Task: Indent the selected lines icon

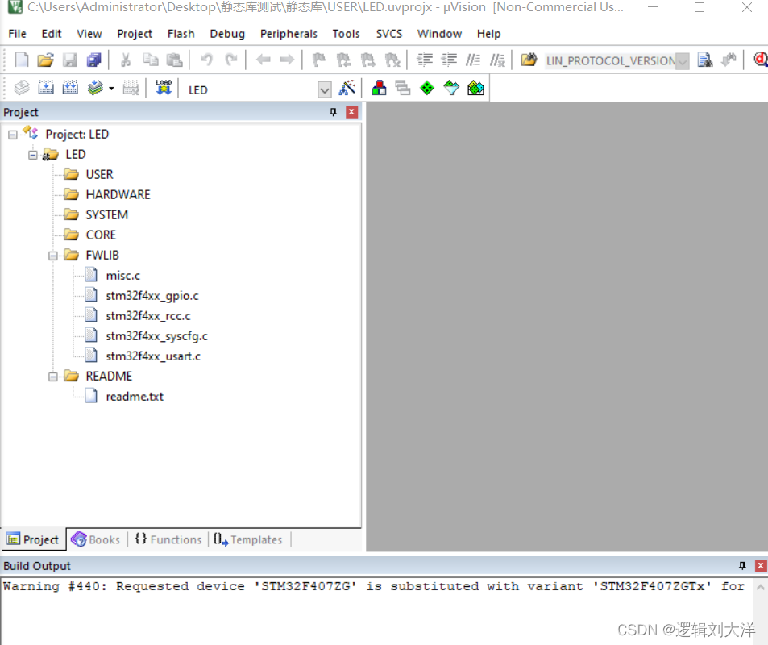Action: [x=425, y=60]
